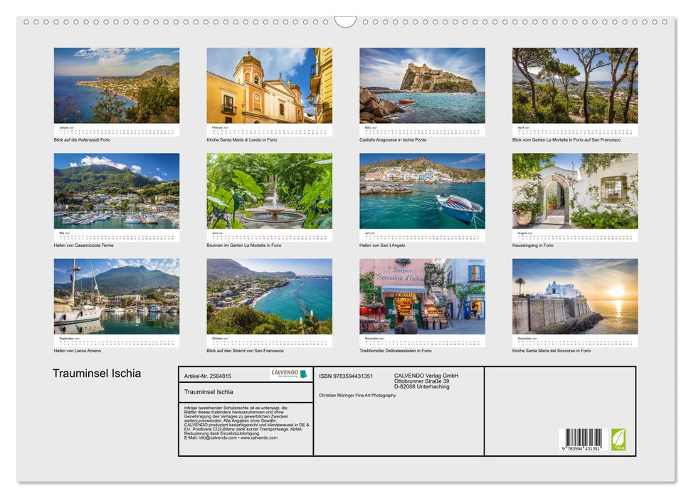Open the Sant'Angelo harbor boat photo
The width and height of the screenshot is (691, 498).
click(x=422, y=191)
